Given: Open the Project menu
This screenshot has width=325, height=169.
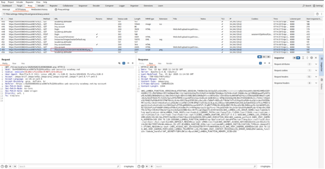Looking at the screenshot, I should click(11, 2).
